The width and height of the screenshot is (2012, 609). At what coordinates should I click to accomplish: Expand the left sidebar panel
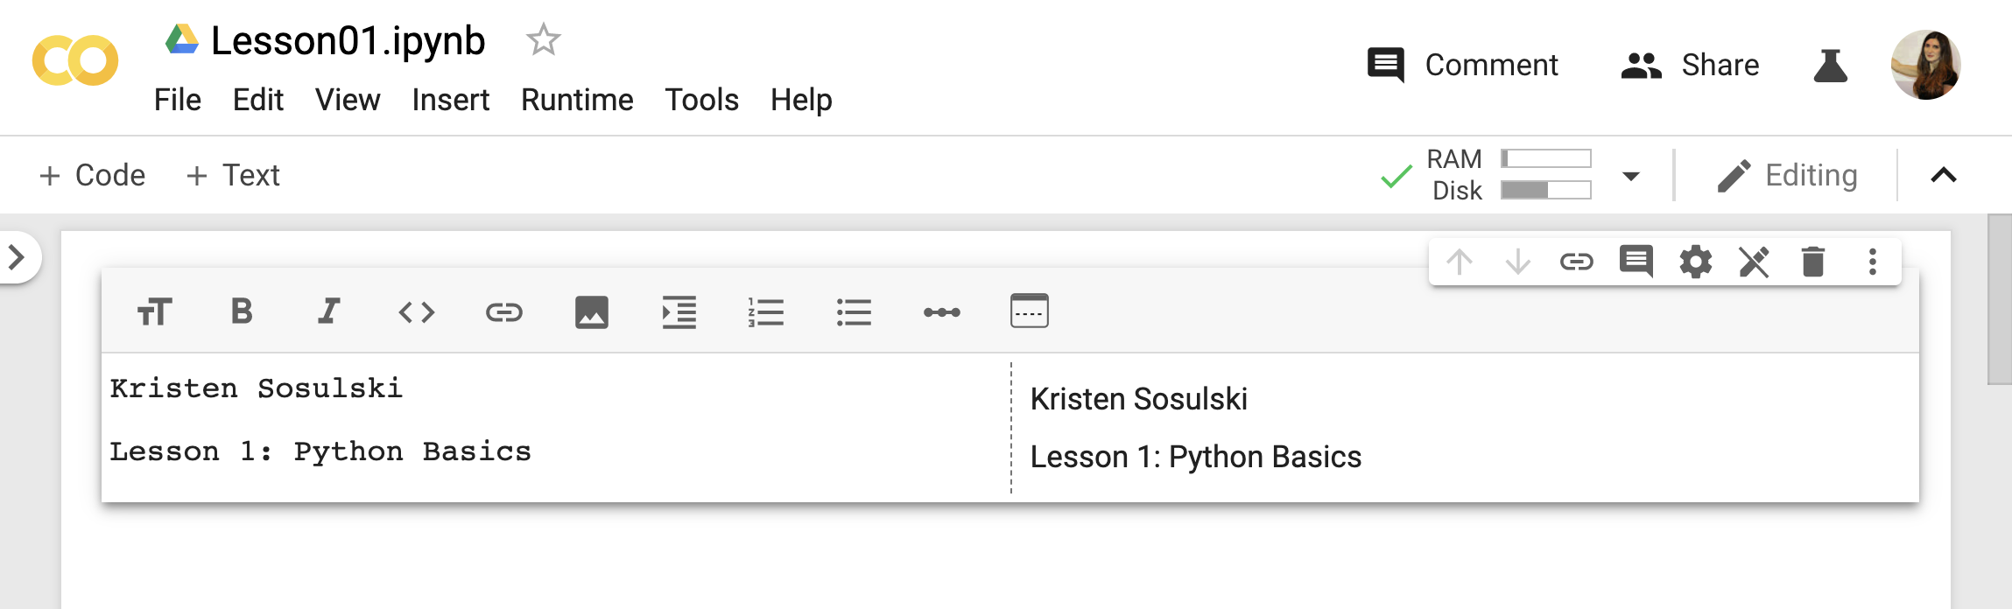point(17,257)
